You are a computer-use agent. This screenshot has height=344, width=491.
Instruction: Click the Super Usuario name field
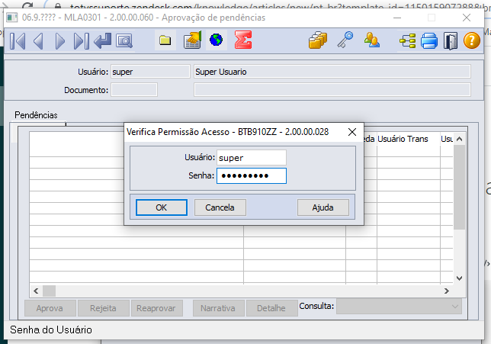coord(332,72)
